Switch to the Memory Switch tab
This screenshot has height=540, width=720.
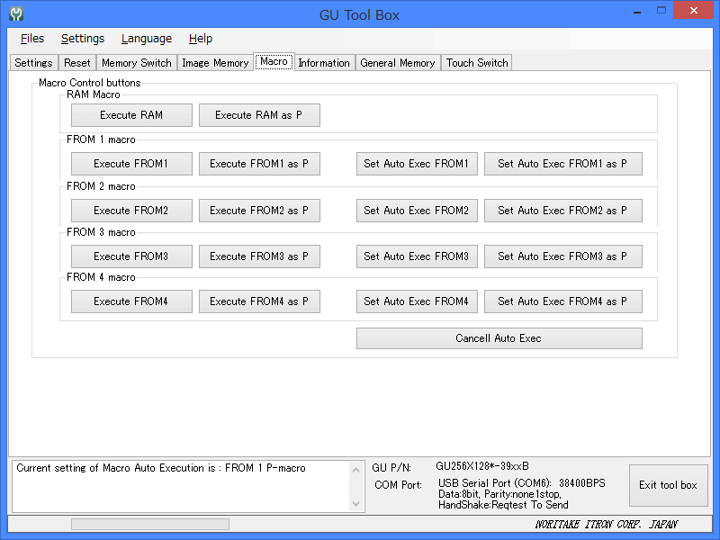[x=137, y=63]
